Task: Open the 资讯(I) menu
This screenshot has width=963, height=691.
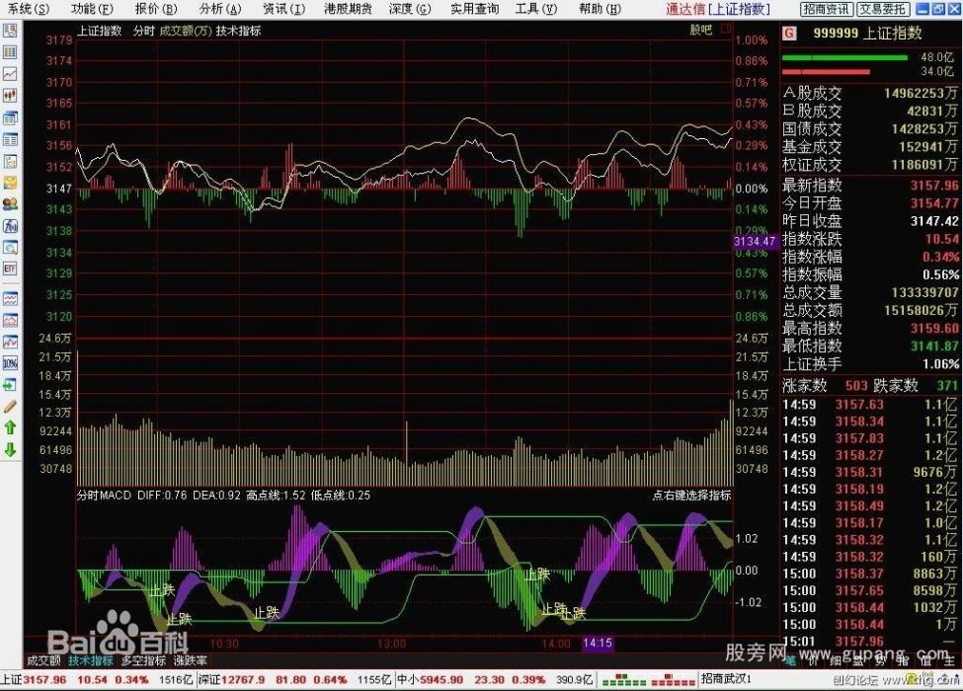Action: 283,9
